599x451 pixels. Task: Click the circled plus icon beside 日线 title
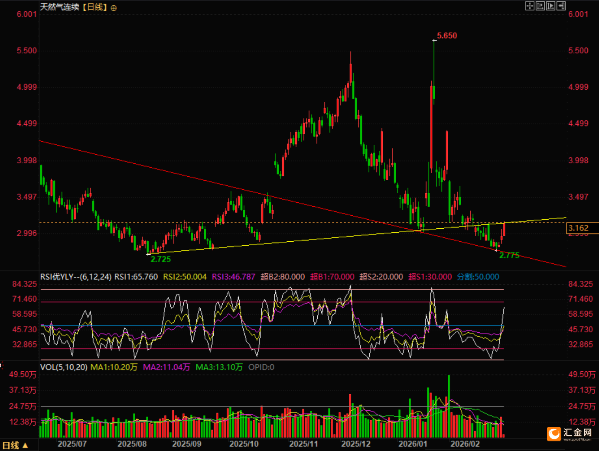click(114, 8)
